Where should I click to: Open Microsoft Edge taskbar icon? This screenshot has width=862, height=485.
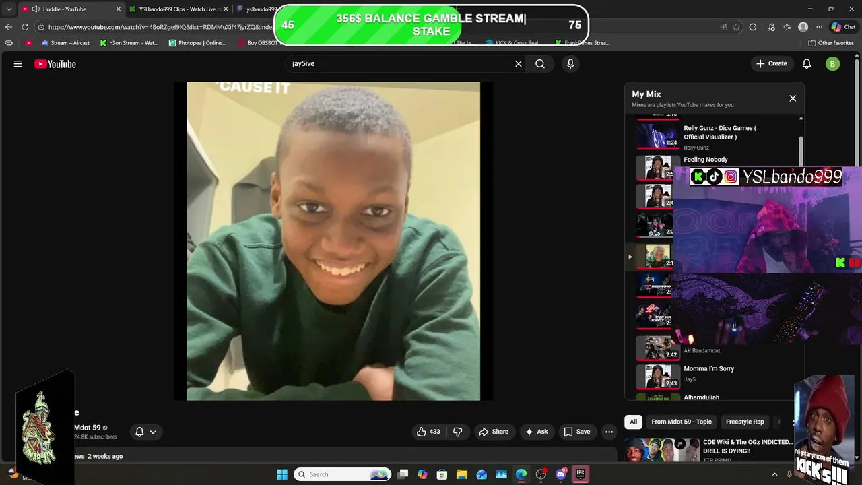point(521,474)
